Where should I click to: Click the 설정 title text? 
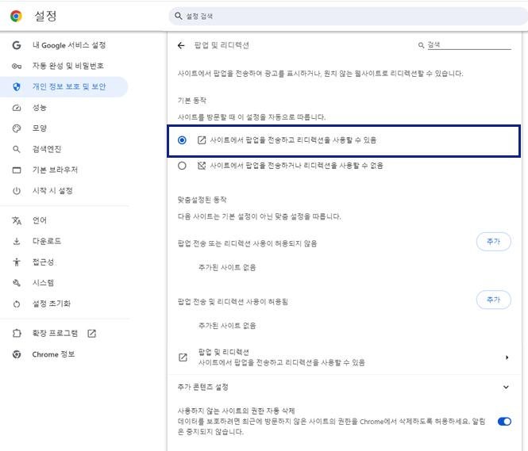(x=45, y=16)
